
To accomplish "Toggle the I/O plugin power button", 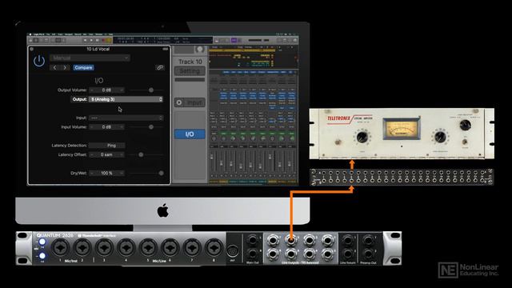I will tap(39, 61).
